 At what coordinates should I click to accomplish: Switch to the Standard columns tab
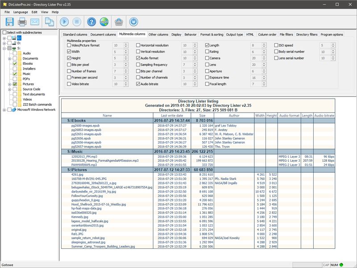75,34
